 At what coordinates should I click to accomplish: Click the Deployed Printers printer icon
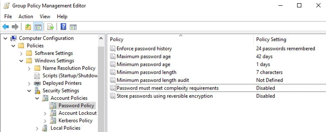[x=37, y=83]
